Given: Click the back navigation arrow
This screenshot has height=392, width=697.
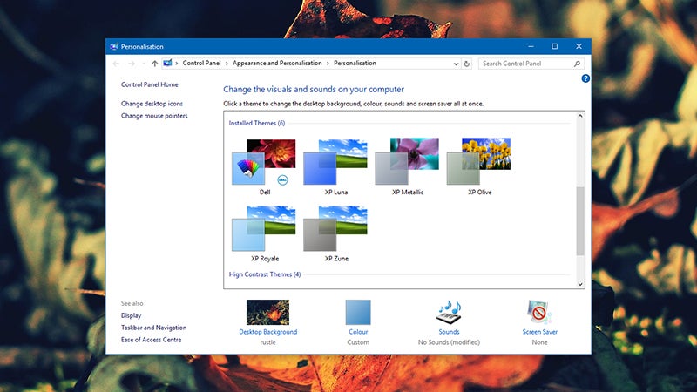Looking at the screenshot, I should pyautogui.click(x=117, y=64).
